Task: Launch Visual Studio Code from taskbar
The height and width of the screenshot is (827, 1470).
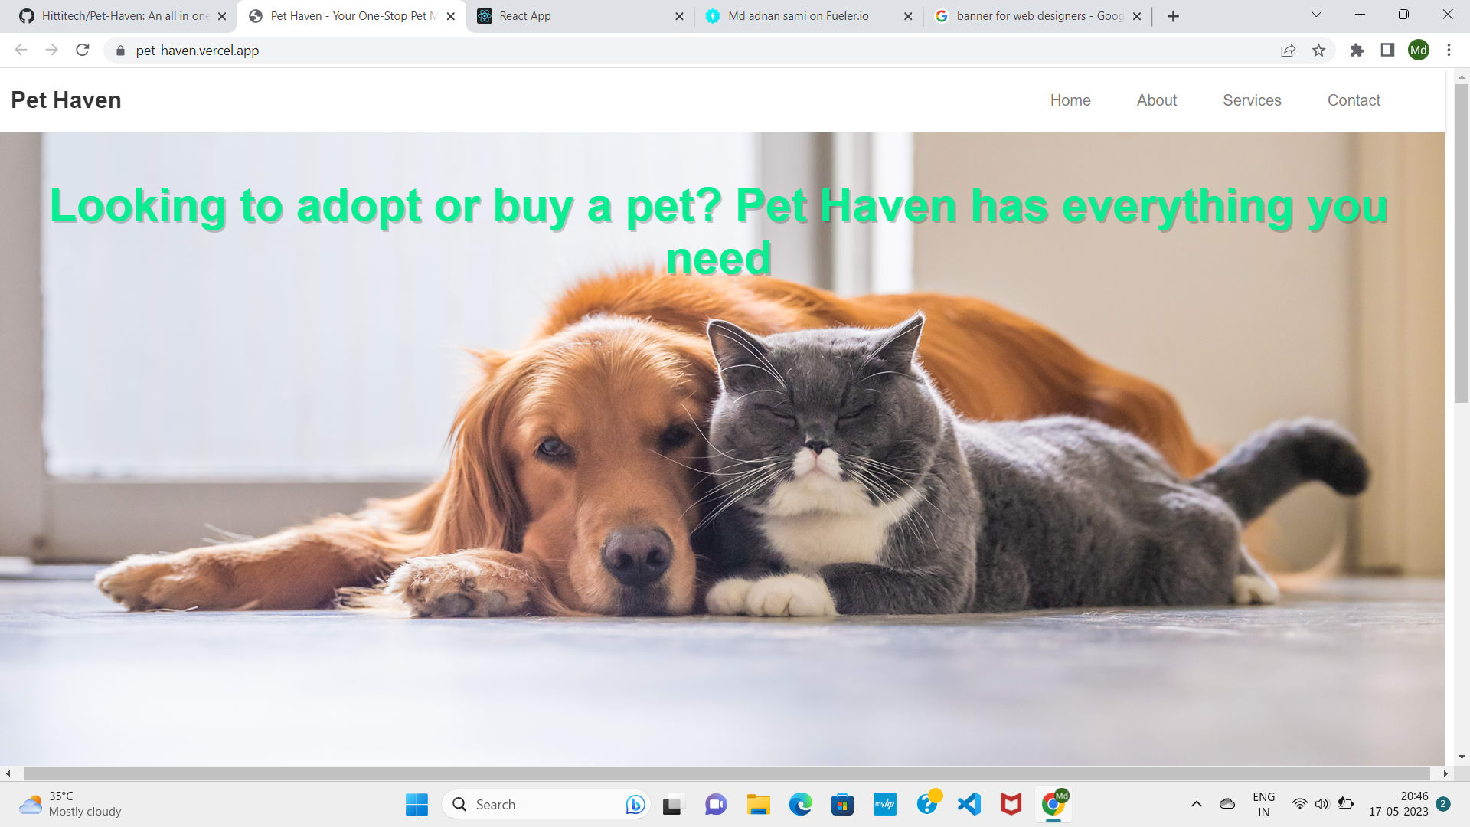Action: [969, 804]
